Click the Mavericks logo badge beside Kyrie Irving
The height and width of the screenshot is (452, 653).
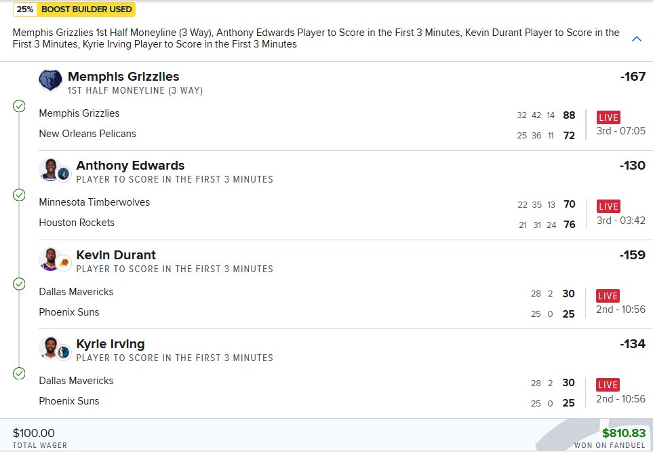click(63, 352)
